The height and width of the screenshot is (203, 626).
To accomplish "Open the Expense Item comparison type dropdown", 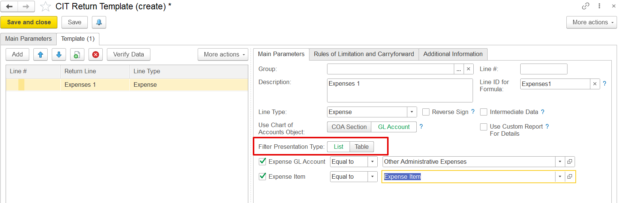I will (x=372, y=177).
